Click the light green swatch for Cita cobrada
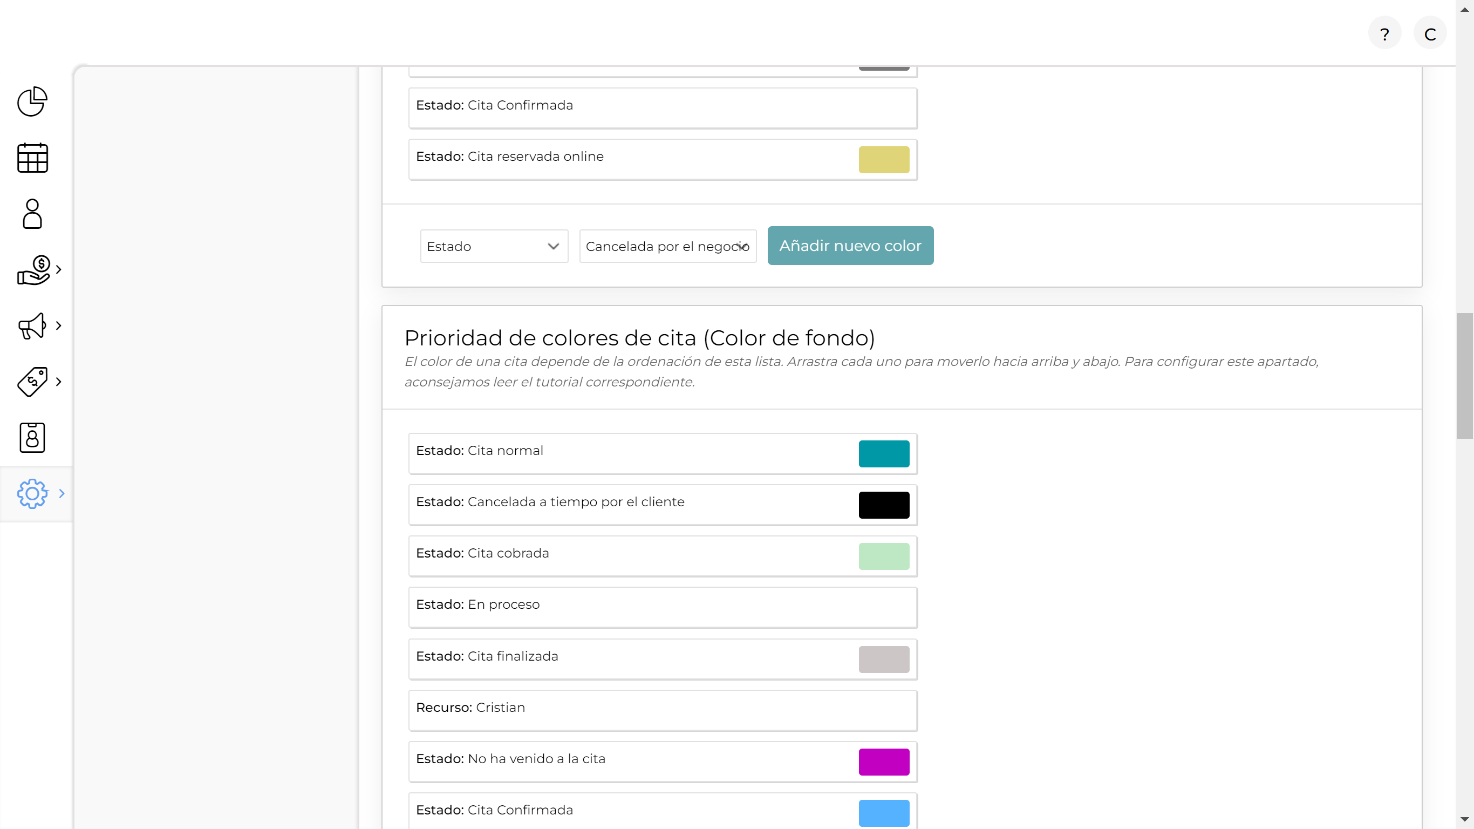The image size is (1474, 829). pos(884,556)
